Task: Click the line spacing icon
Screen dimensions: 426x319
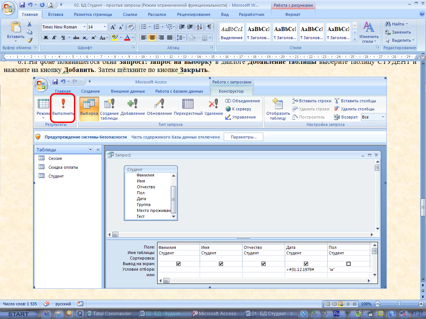Action: coord(179,38)
